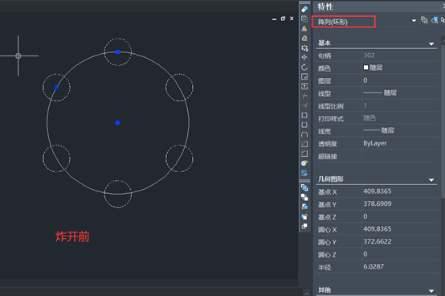Click the blue square grip on top circle
This screenshot has height=296, width=445.
117,52
